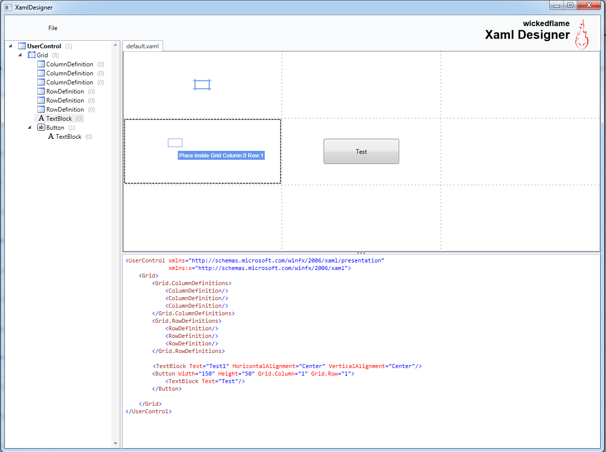
Task: Collapse the UserControl tree node
Action: (11, 45)
